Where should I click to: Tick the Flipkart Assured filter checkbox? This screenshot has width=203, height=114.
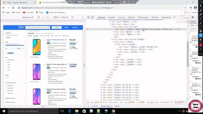point(6,53)
